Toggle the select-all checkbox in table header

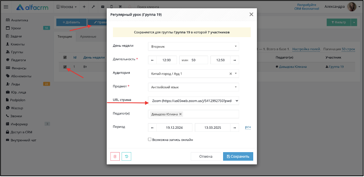(x=65, y=58)
